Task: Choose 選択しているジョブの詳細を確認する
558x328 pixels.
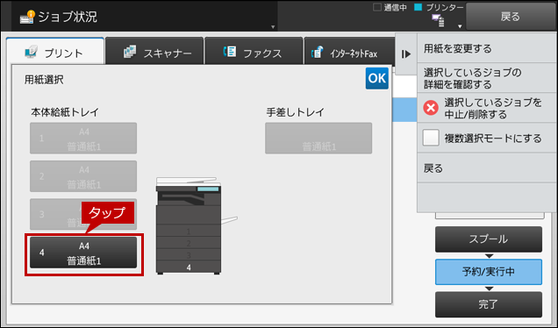Action: (x=486, y=78)
